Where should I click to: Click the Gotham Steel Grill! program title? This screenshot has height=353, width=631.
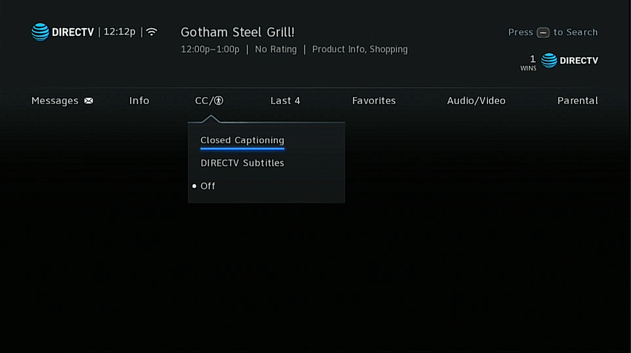[237, 32]
